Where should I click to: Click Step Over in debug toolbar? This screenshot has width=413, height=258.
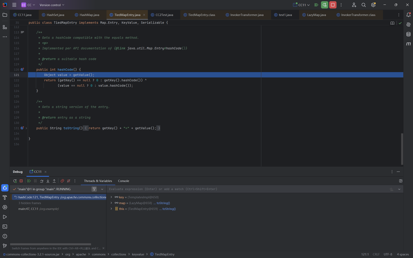pos(42,181)
